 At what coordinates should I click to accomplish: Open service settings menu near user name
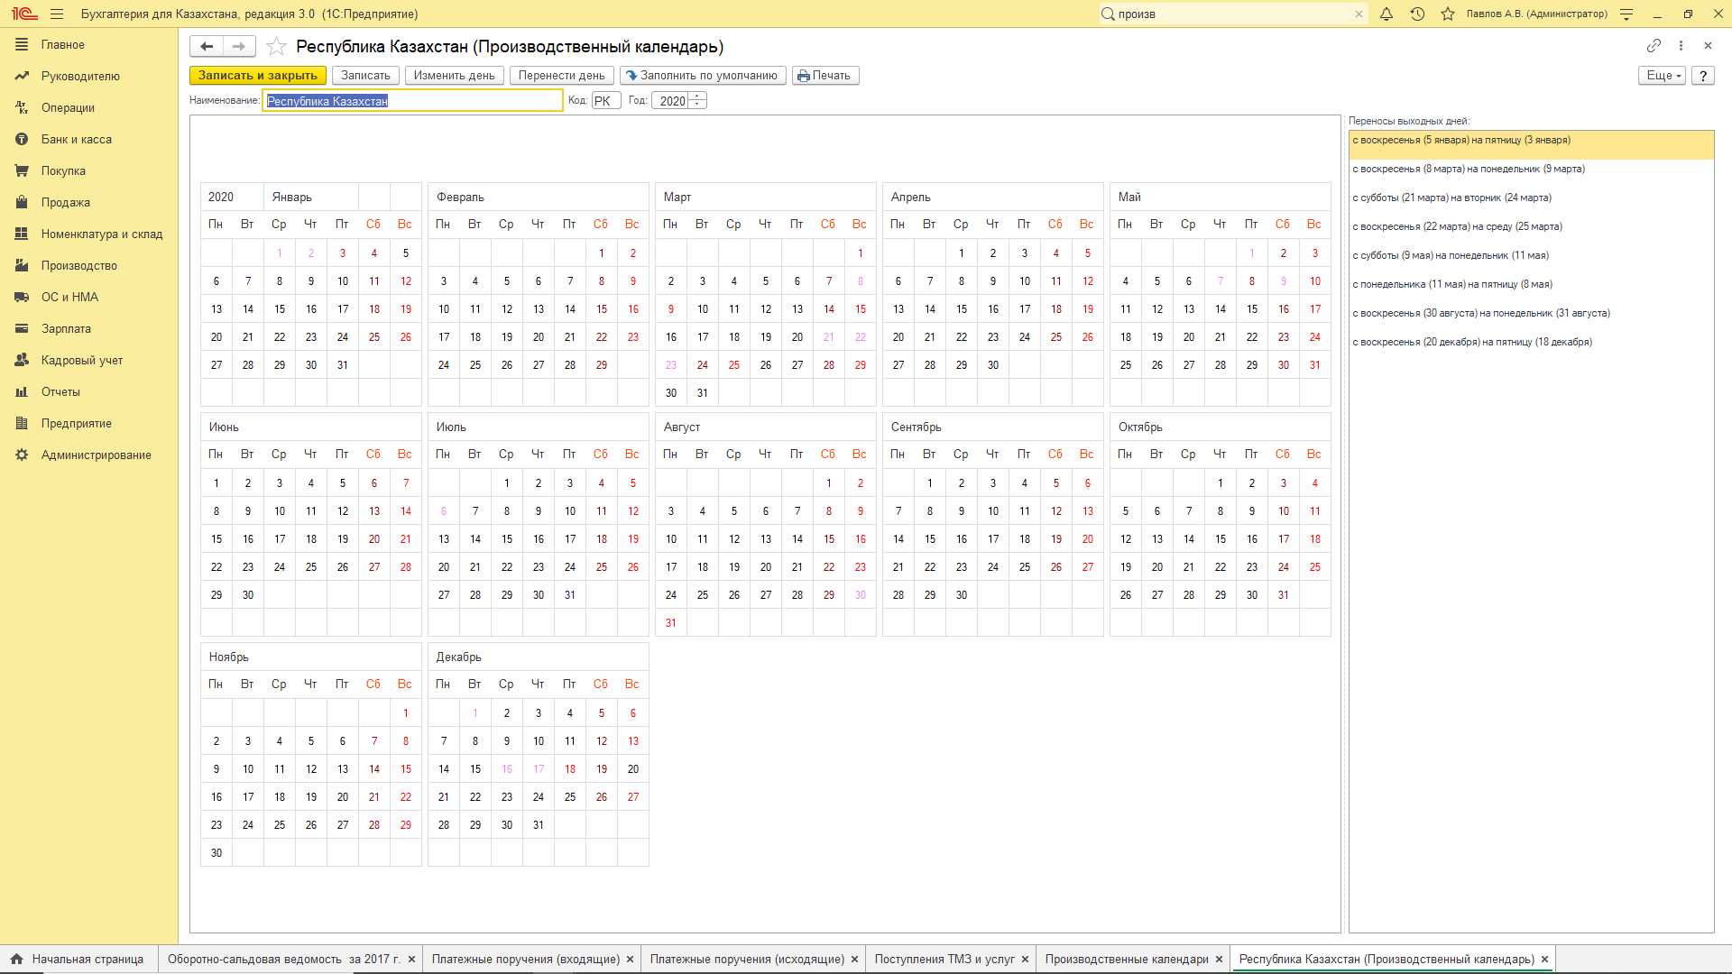1626,14
